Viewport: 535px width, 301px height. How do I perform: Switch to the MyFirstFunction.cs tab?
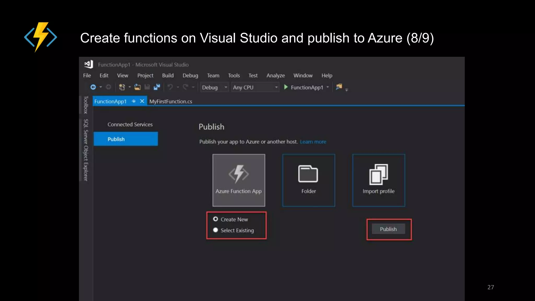click(x=171, y=101)
